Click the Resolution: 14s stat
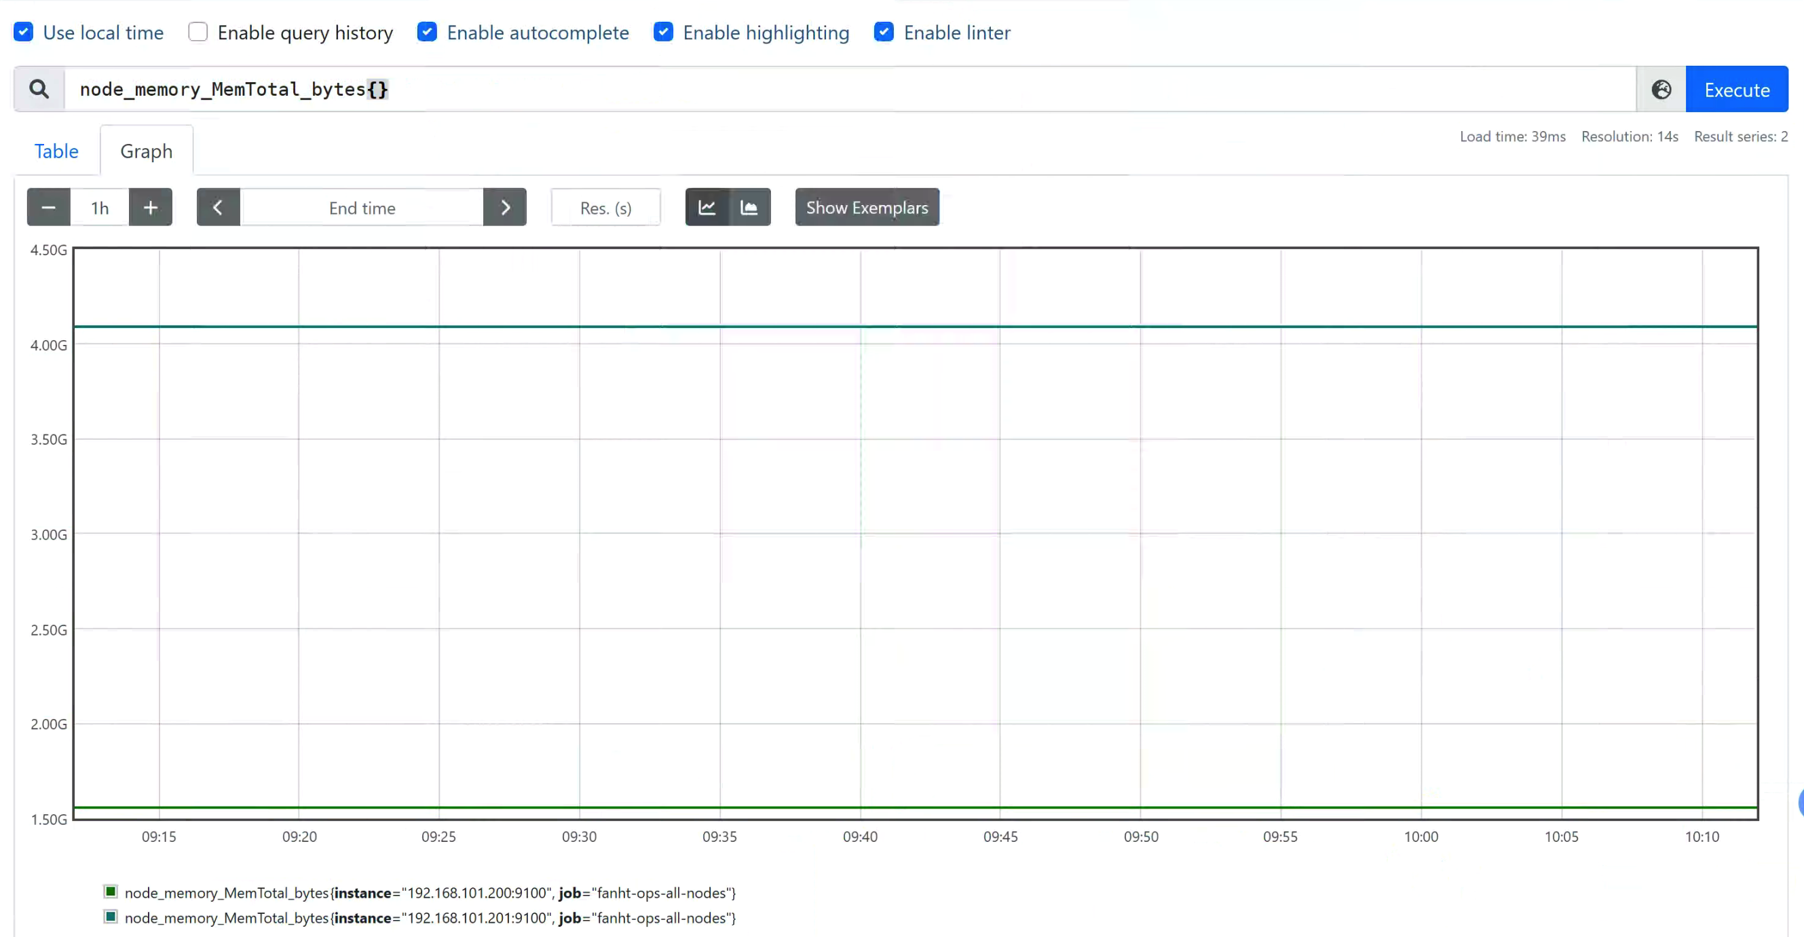The height and width of the screenshot is (937, 1804). 1630,136
